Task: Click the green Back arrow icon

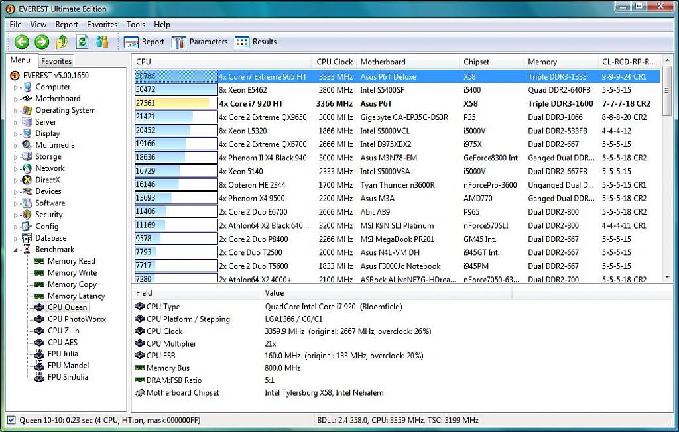Action: pos(22,42)
